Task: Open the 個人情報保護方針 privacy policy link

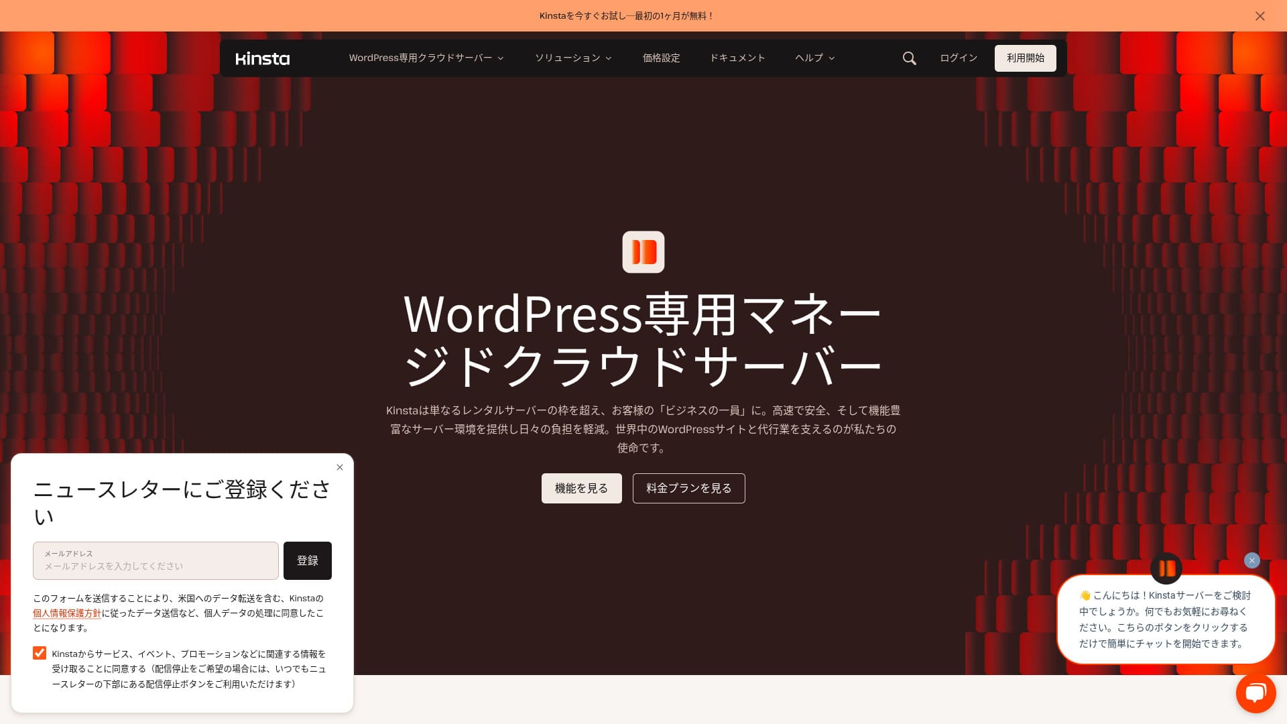Action: (66, 613)
